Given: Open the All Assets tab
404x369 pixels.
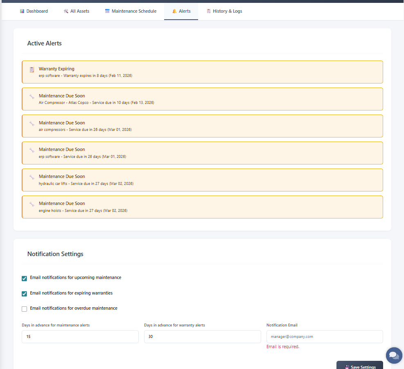Looking at the screenshot, I should click(77, 11).
